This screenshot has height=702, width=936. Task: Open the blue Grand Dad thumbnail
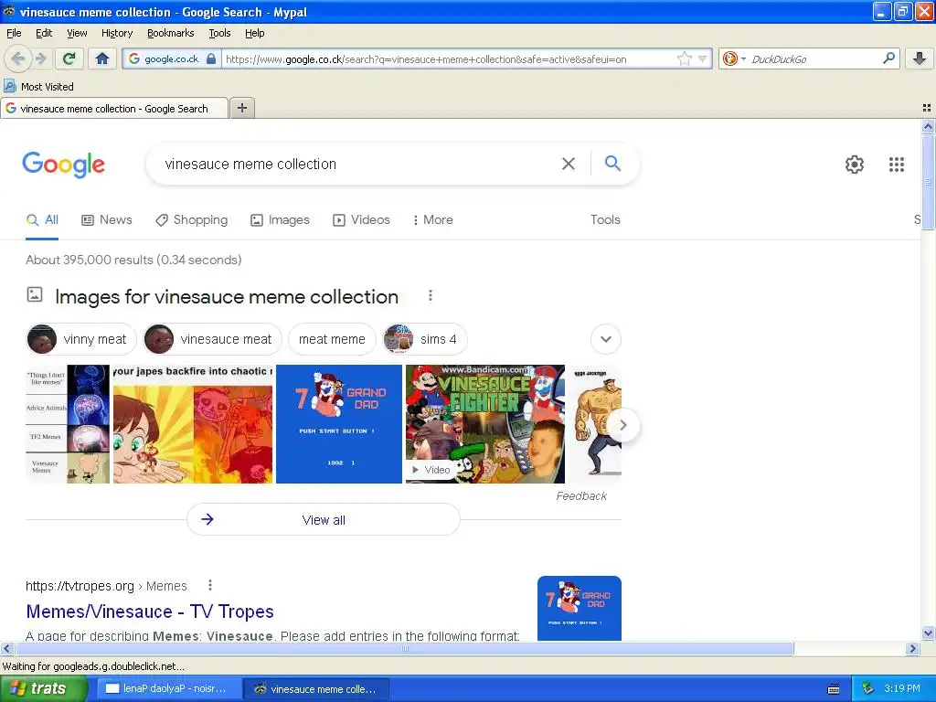tap(339, 424)
